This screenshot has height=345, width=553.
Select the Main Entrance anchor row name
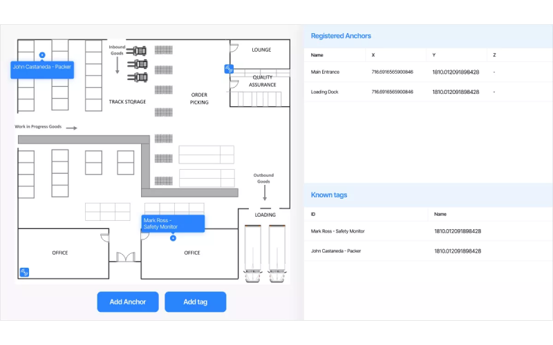click(x=325, y=72)
